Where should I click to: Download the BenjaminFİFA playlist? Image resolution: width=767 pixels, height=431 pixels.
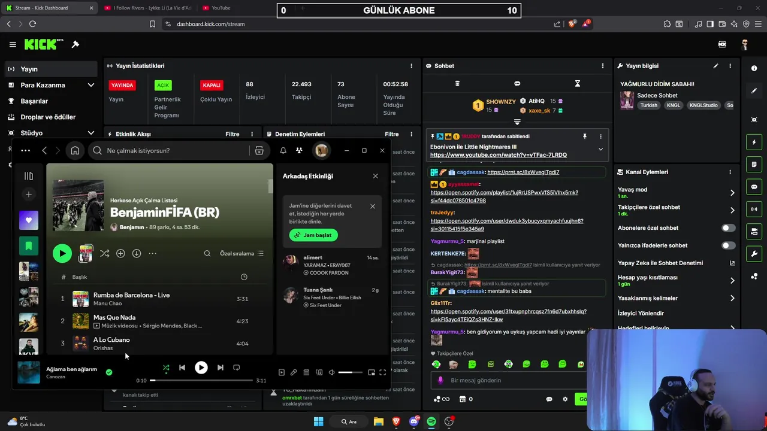[x=137, y=254]
